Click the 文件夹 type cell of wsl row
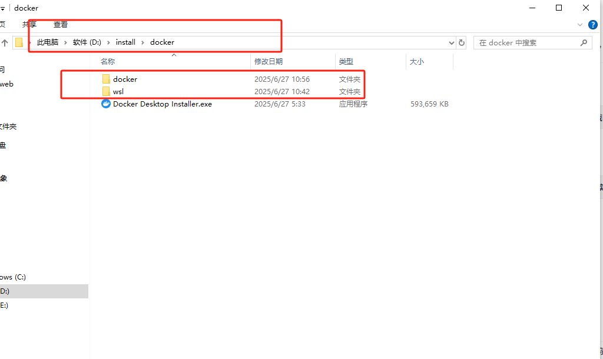 click(350, 91)
